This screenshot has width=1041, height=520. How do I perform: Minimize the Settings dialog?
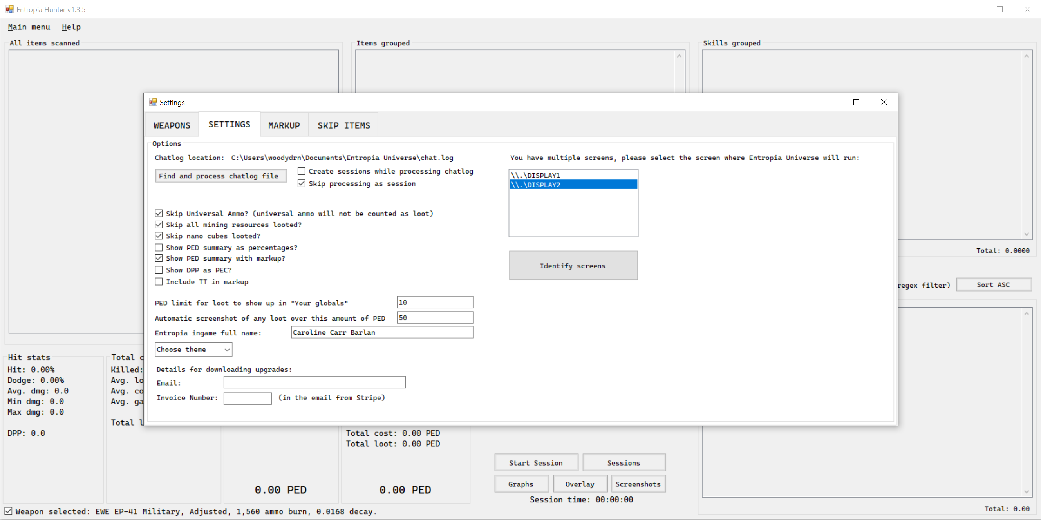point(829,102)
